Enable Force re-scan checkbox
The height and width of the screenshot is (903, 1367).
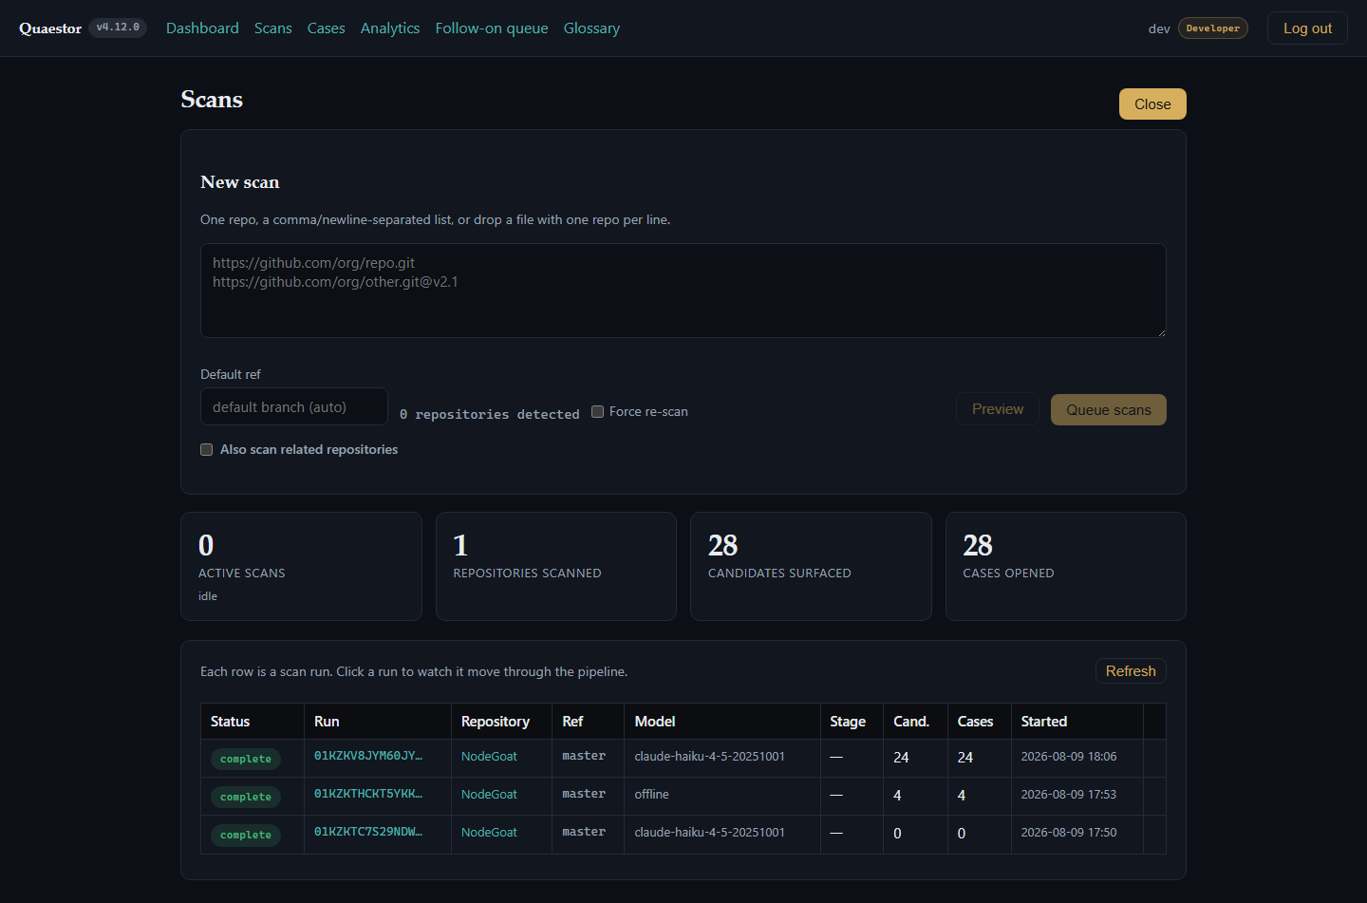click(598, 411)
